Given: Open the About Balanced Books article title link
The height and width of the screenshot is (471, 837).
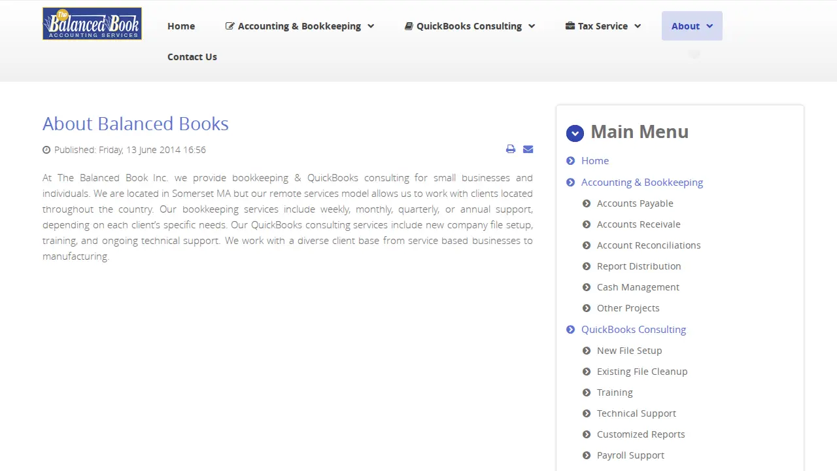Looking at the screenshot, I should tap(135, 124).
